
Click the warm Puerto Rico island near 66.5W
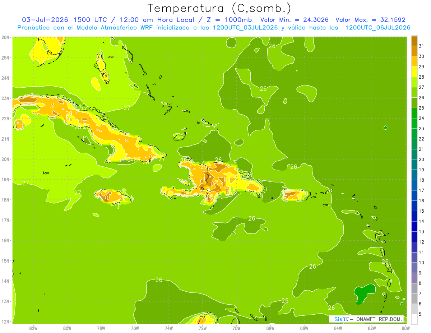(295, 195)
